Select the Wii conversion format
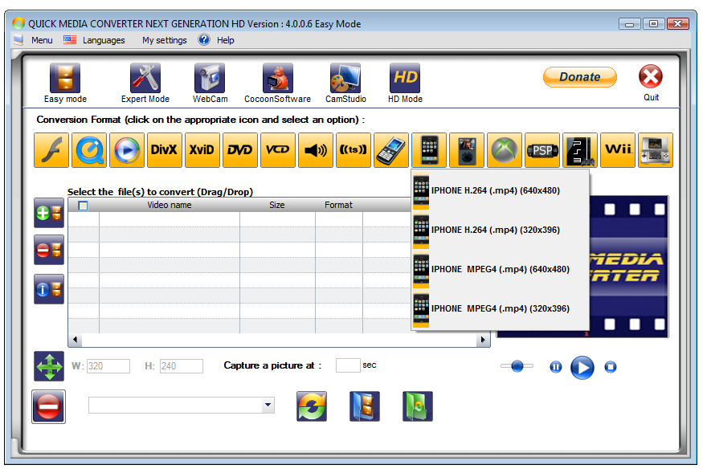 click(618, 150)
